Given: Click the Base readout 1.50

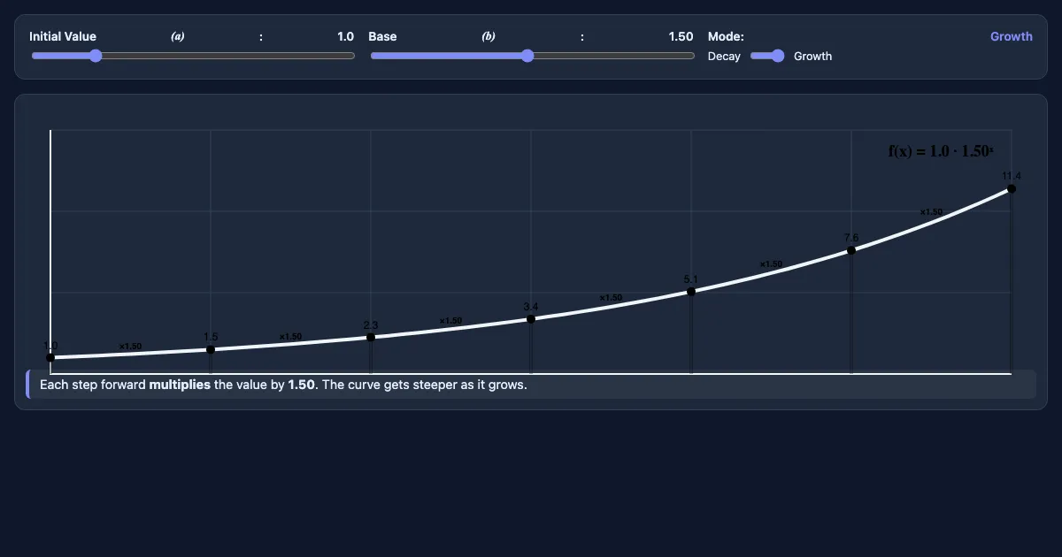Looking at the screenshot, I should click(681, 36).
